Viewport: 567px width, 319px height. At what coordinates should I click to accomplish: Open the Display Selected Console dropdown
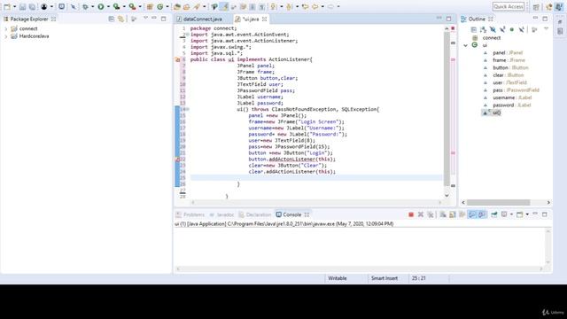click(x=511, y=214)
